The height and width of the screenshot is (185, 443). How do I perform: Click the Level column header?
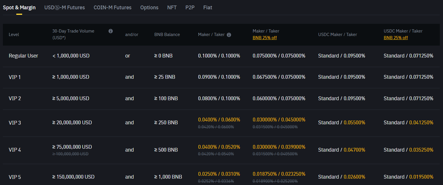pos(14,34)
